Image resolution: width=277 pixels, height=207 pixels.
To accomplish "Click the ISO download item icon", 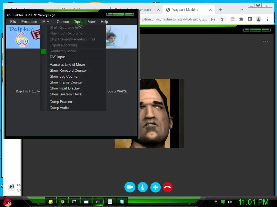I will click(11, 187).
